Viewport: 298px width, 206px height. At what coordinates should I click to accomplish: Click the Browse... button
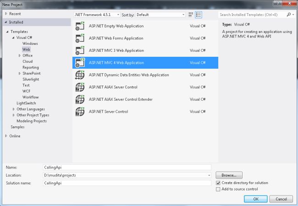click(x=229, y=175)
